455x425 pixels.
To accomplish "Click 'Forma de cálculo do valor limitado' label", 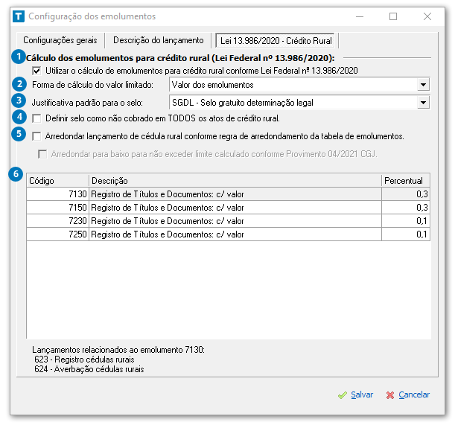I will [92, 85].
